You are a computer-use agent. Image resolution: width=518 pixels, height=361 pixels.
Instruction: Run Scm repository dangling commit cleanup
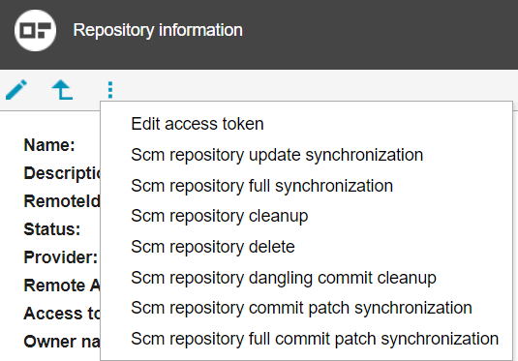[284, 278]
